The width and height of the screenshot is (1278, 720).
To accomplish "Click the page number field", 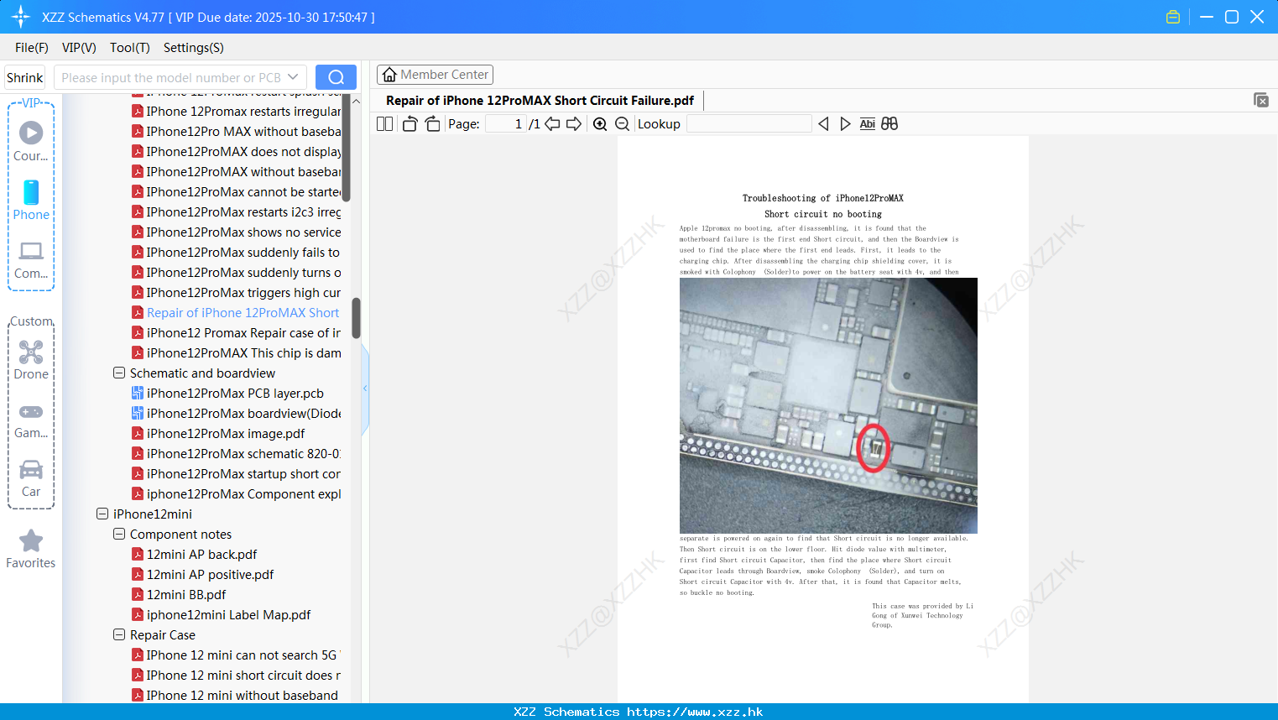I will (505, 124).
